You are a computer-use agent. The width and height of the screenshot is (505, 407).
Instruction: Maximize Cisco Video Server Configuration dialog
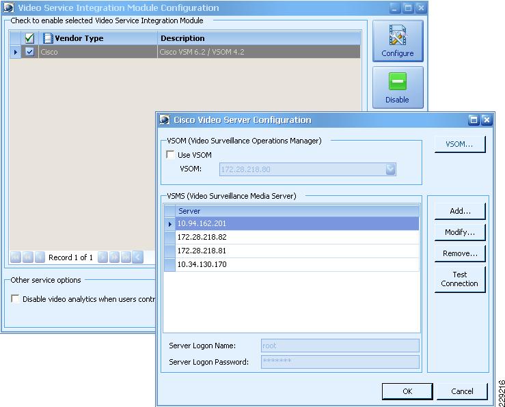tap(474, 120)
